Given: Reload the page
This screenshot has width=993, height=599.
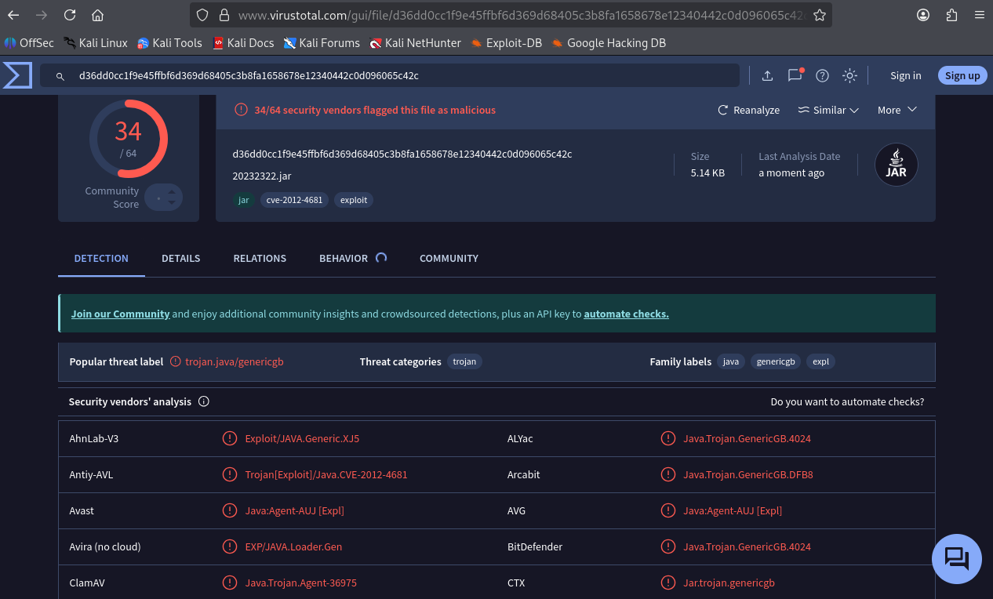Looking at the screenshot, I should (70, 15).
